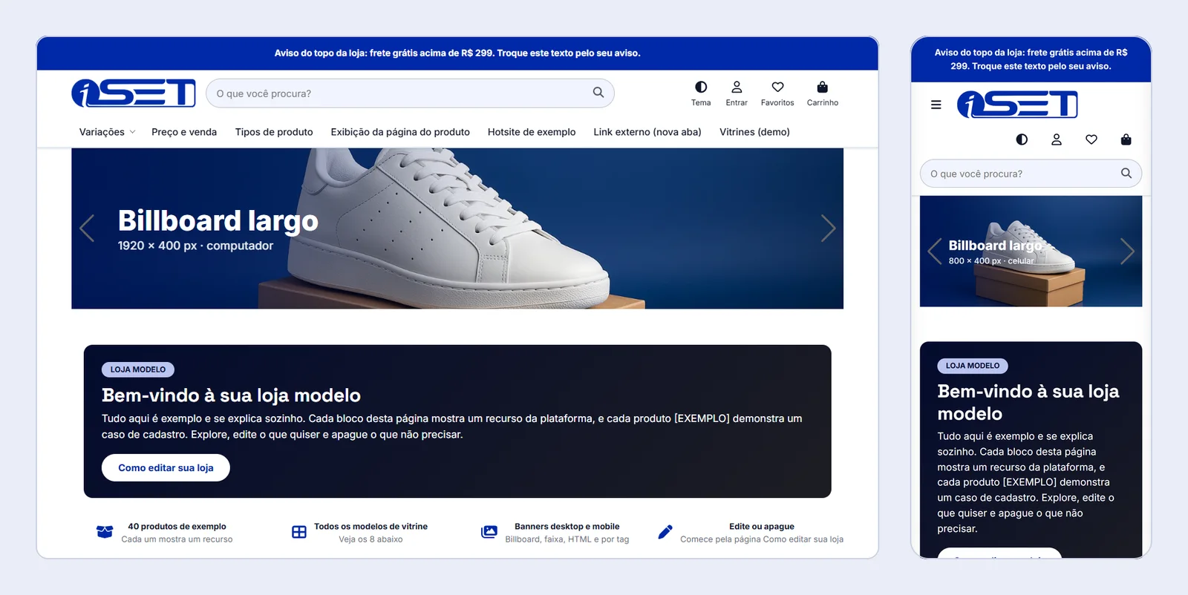Click the mobile Billboard largo banner image
Image resolution: width=1188 pixels, height=595 pixels.
pos(1031,252)
